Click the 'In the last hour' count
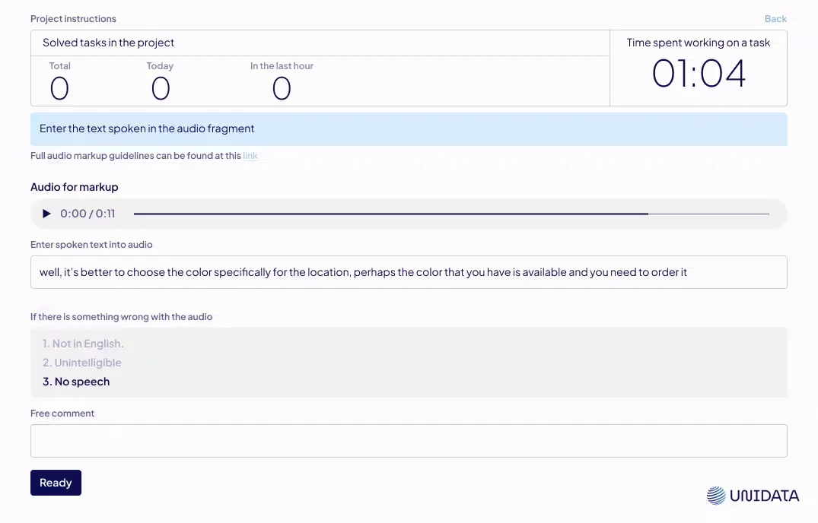 [282, 88]
